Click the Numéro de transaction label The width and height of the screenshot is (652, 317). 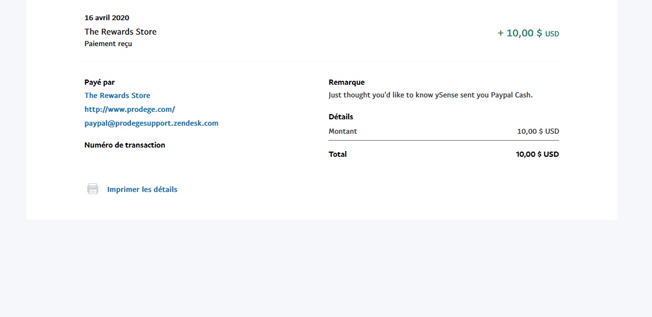pos(125,145)
